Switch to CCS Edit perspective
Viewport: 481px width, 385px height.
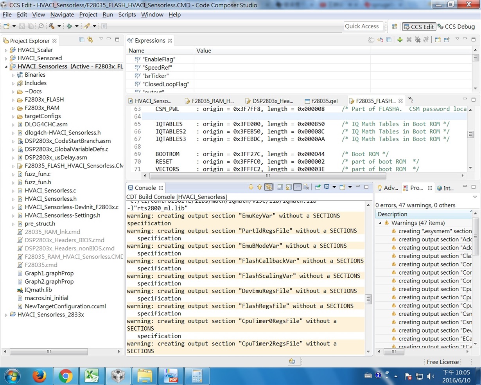(418, 27)
